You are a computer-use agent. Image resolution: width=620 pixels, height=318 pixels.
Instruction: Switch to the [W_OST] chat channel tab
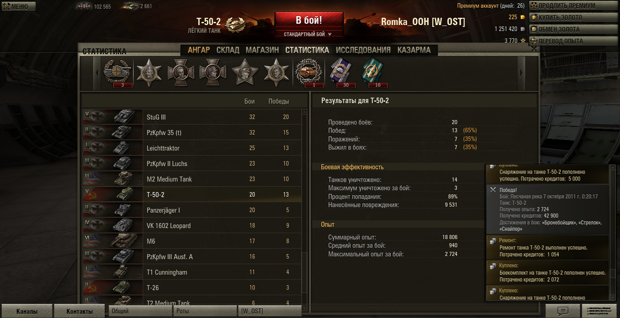pyautogui.click(x=269, y=311)
